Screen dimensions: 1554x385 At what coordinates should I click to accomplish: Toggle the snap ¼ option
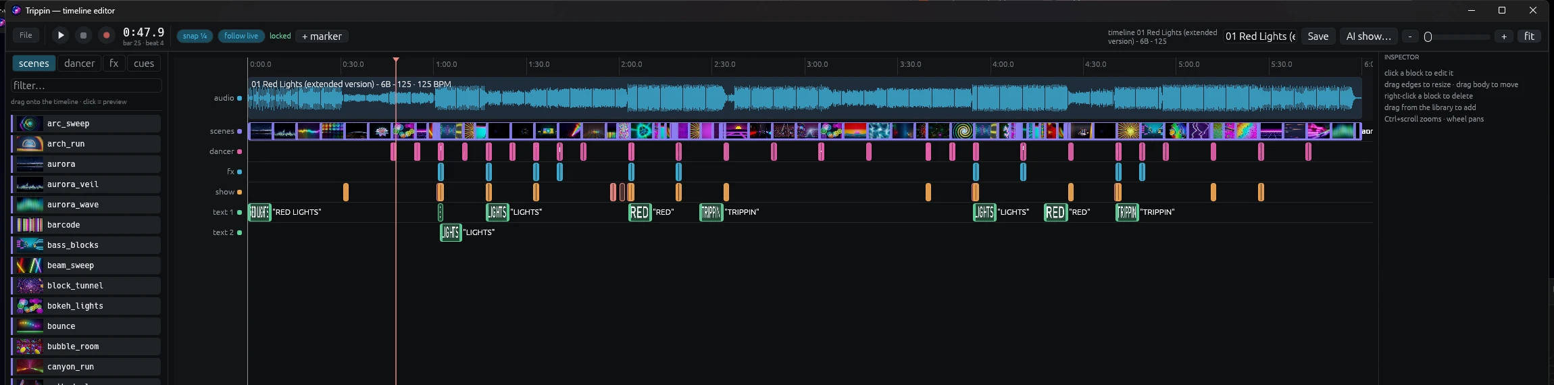195,36
